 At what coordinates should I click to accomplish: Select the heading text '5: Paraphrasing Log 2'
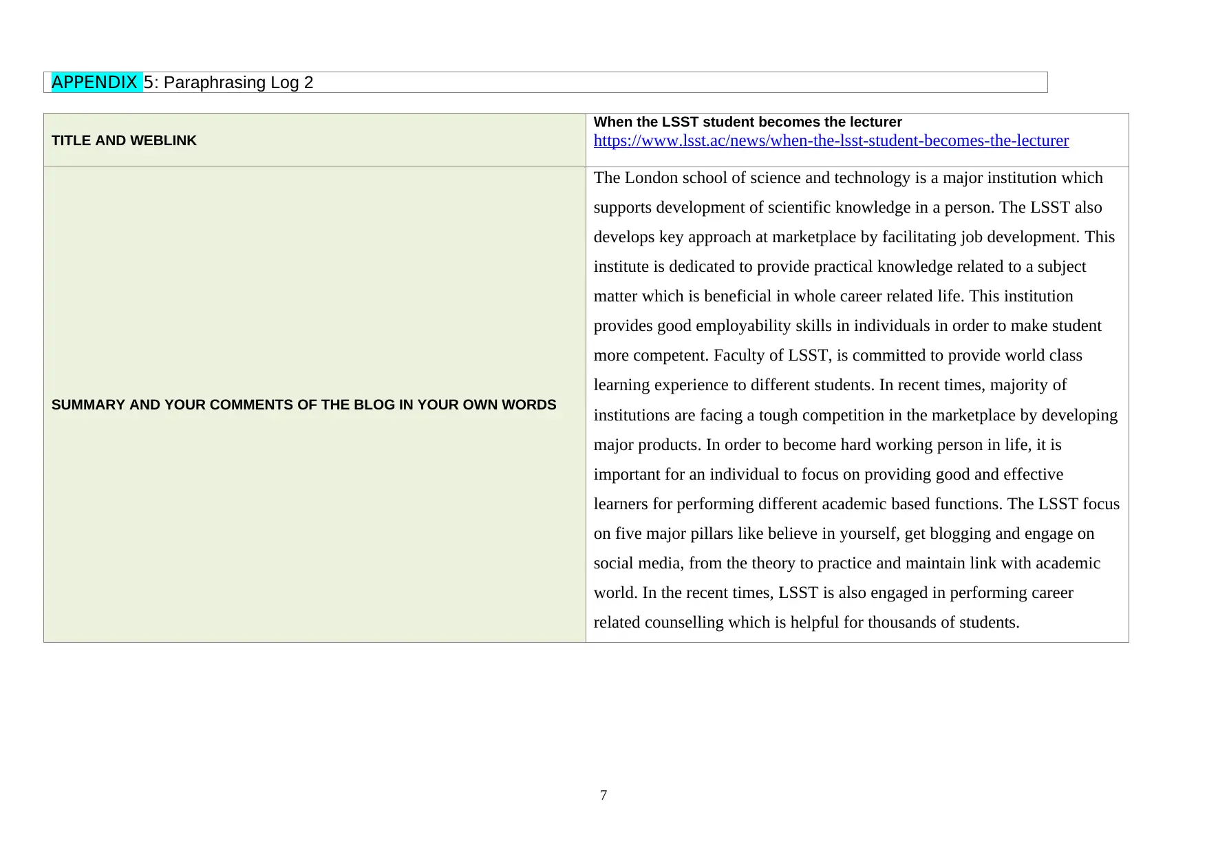[228, 83]
